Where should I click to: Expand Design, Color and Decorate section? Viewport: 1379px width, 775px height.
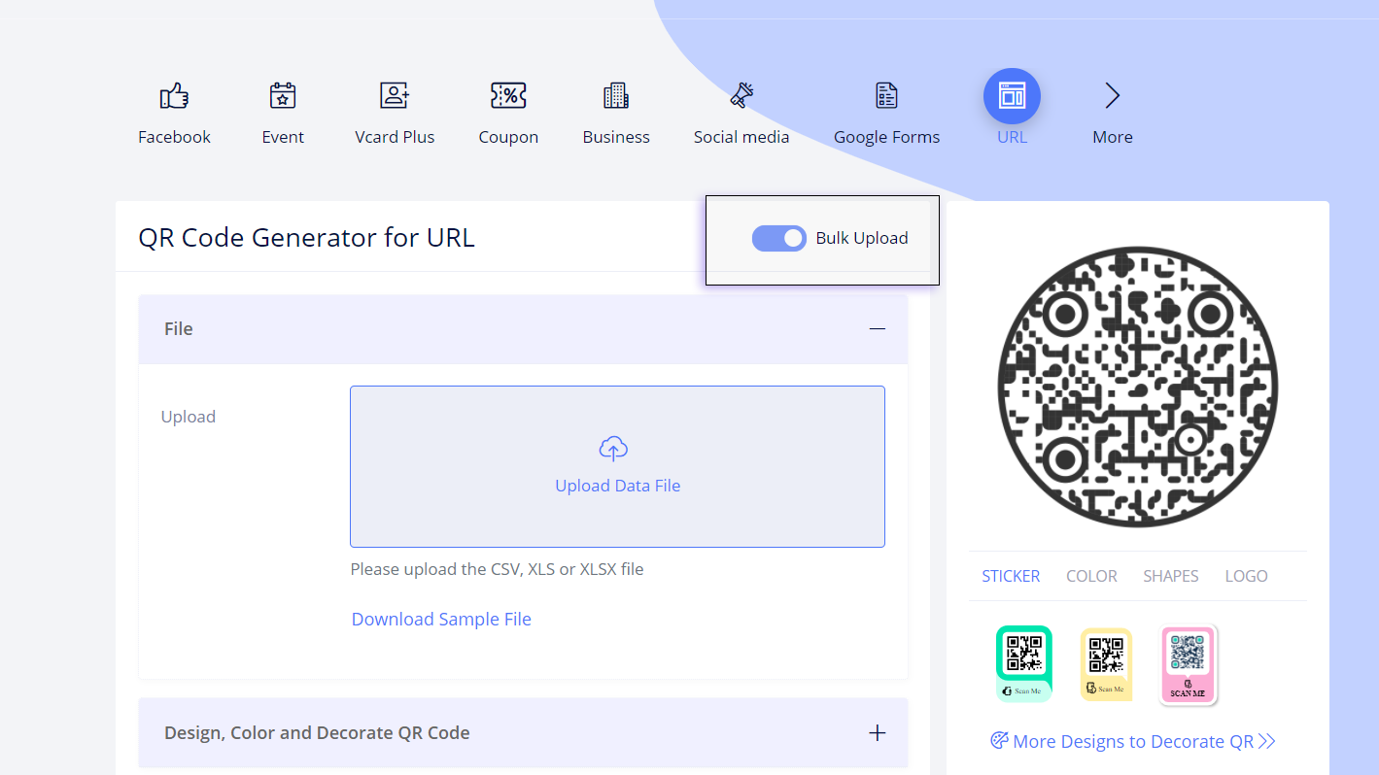pyautogui.click(x=877, y=733)
